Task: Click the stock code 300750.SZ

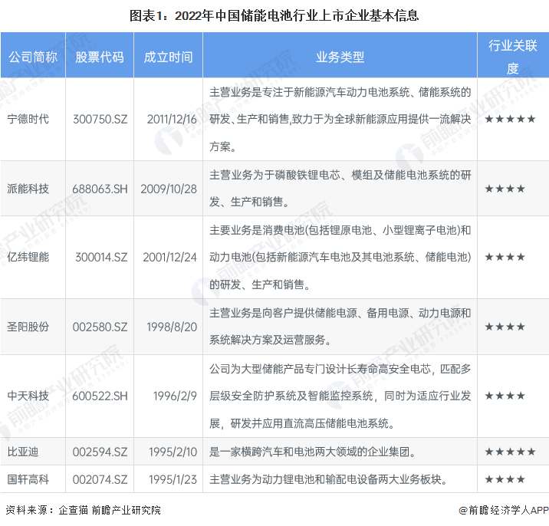Action: 100,119
